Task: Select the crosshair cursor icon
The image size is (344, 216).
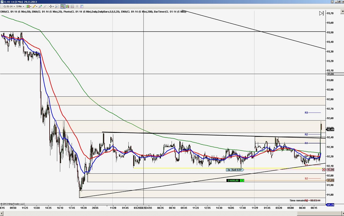Action: tap(51, 6)
